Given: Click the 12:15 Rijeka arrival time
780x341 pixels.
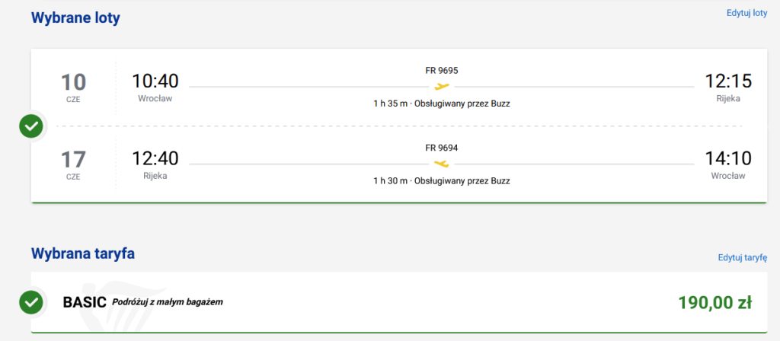Looking at the screenshot, I should pos(728,81).
